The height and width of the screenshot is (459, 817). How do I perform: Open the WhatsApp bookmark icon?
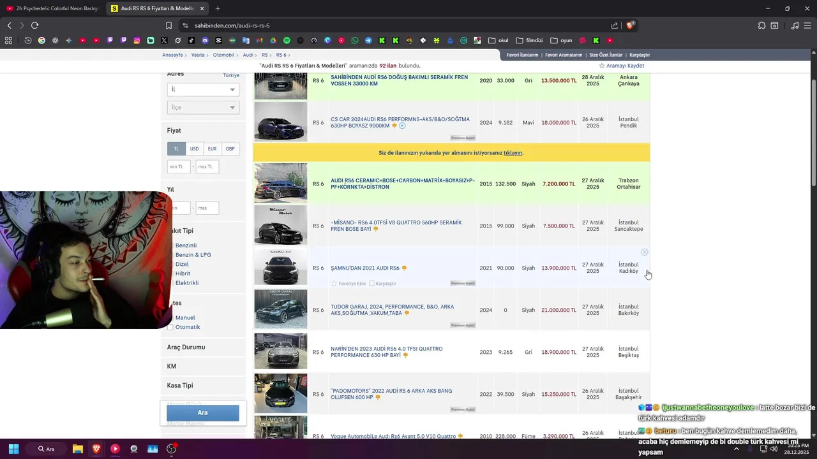(355, 40)
